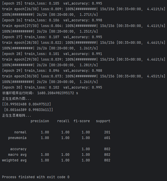Click the "accuracy" row label in the report

pos(18,149)
